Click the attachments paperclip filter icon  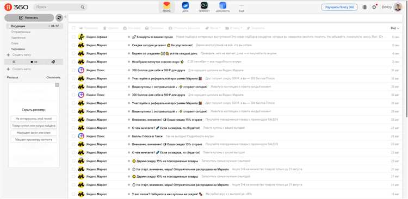pyautogui.click(x=53, y=62)
